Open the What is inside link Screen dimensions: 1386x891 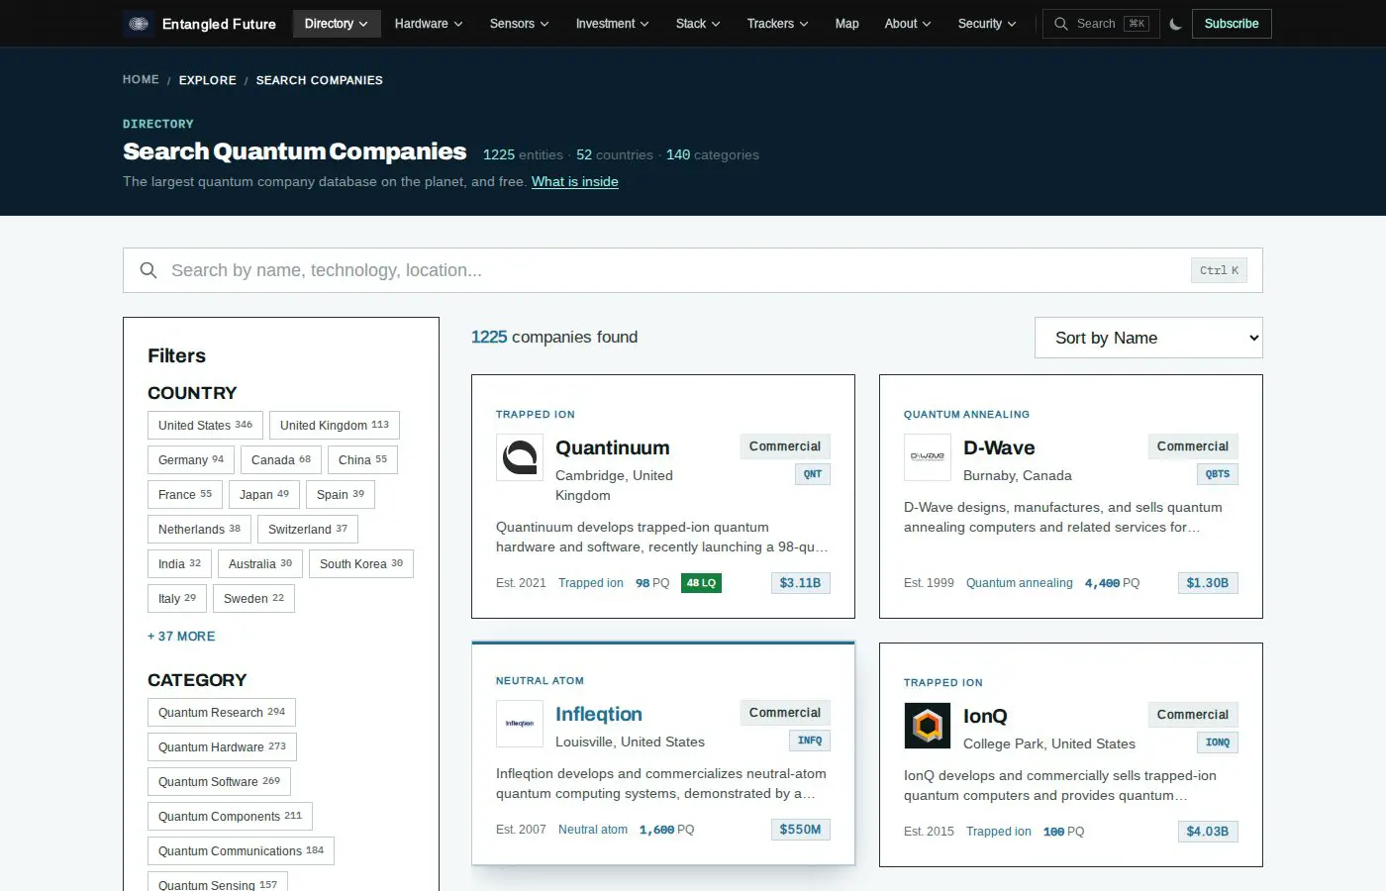coord(575,181)
